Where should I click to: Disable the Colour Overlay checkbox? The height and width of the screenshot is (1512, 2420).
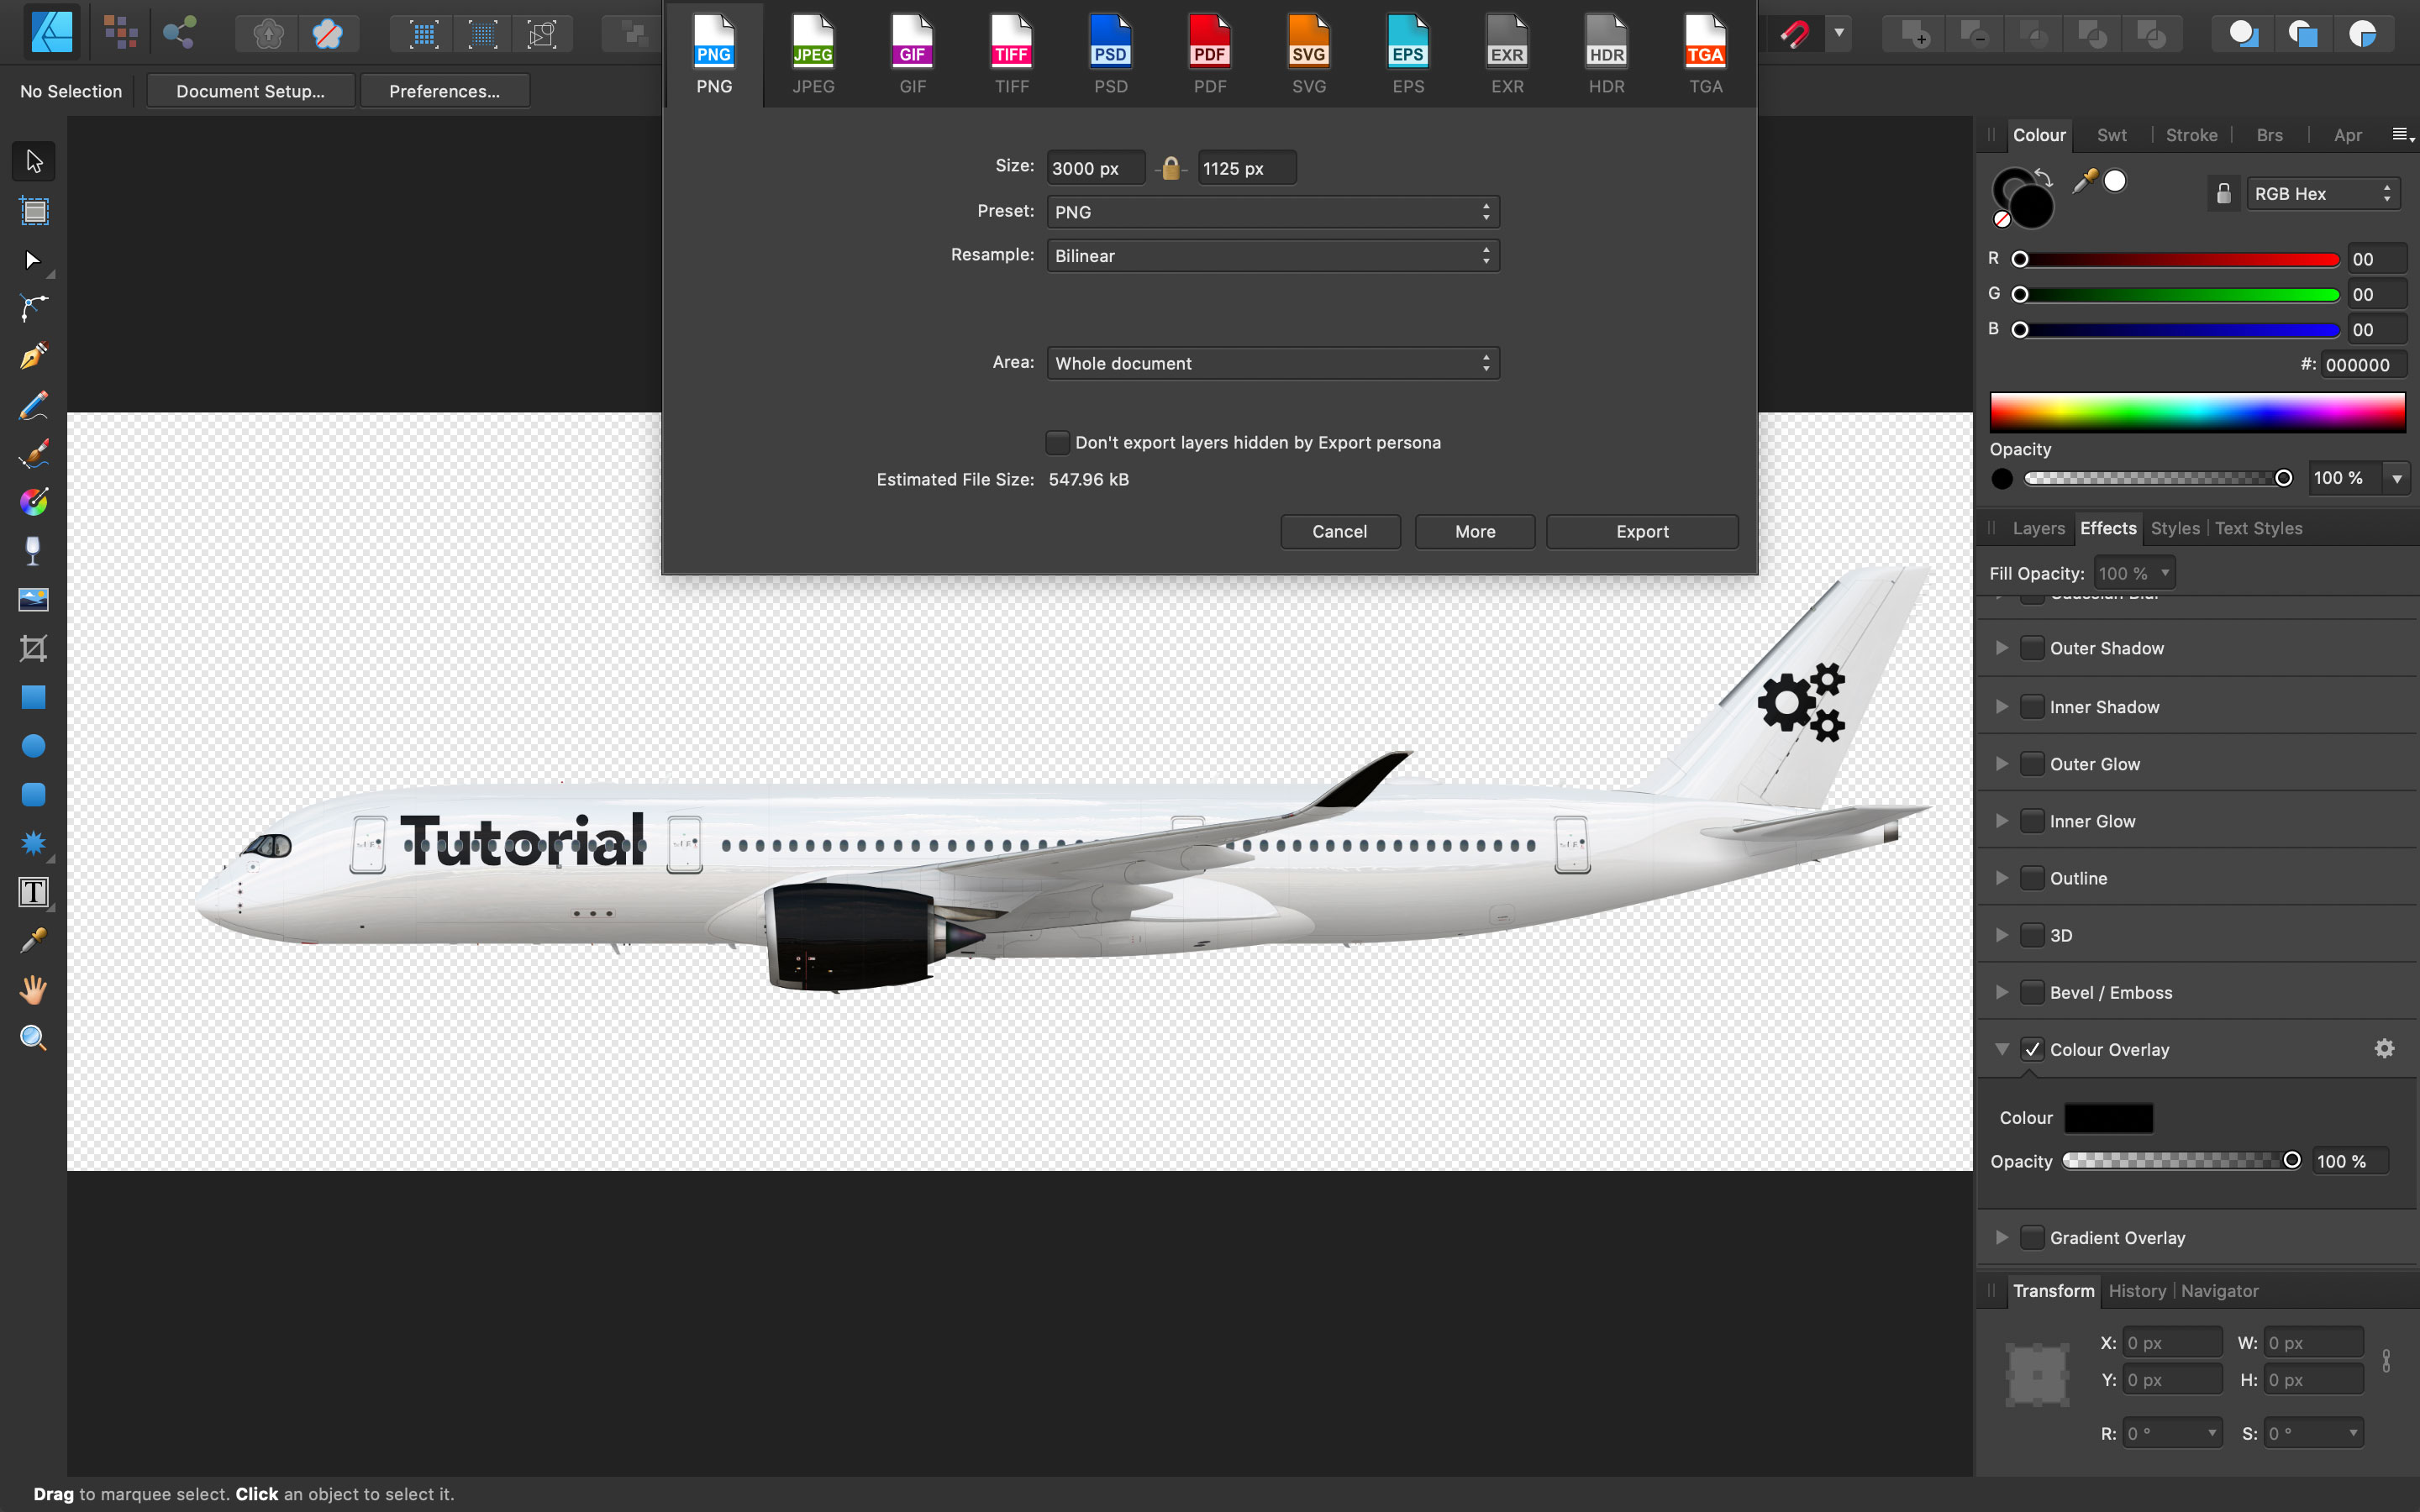pyautogui.click(x=2031, y=1049)
